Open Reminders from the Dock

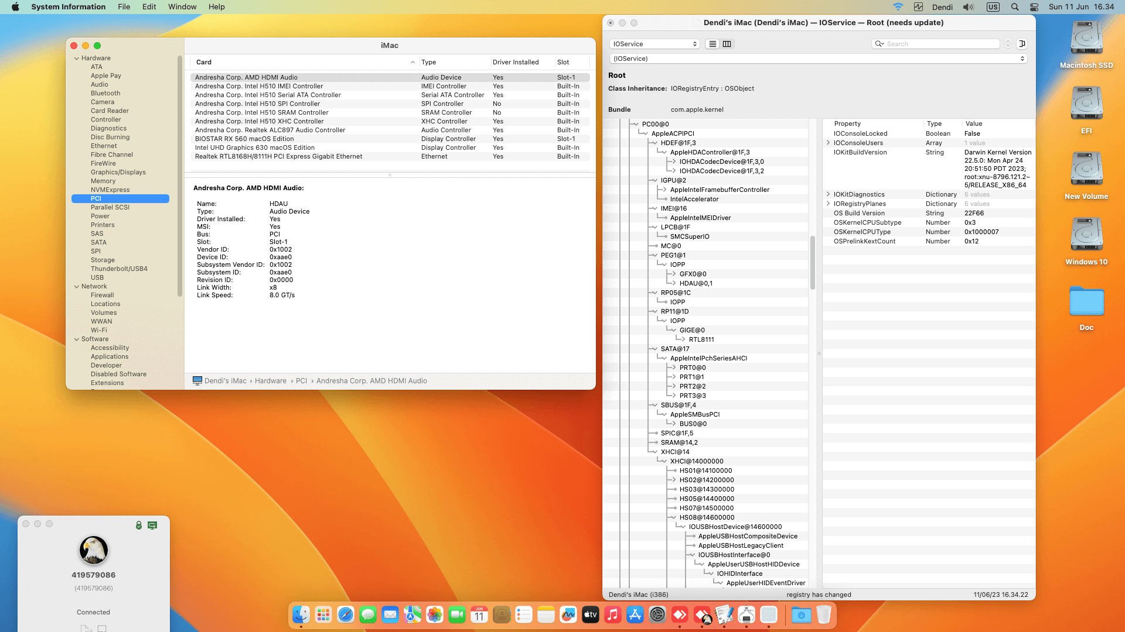(524, 614)
